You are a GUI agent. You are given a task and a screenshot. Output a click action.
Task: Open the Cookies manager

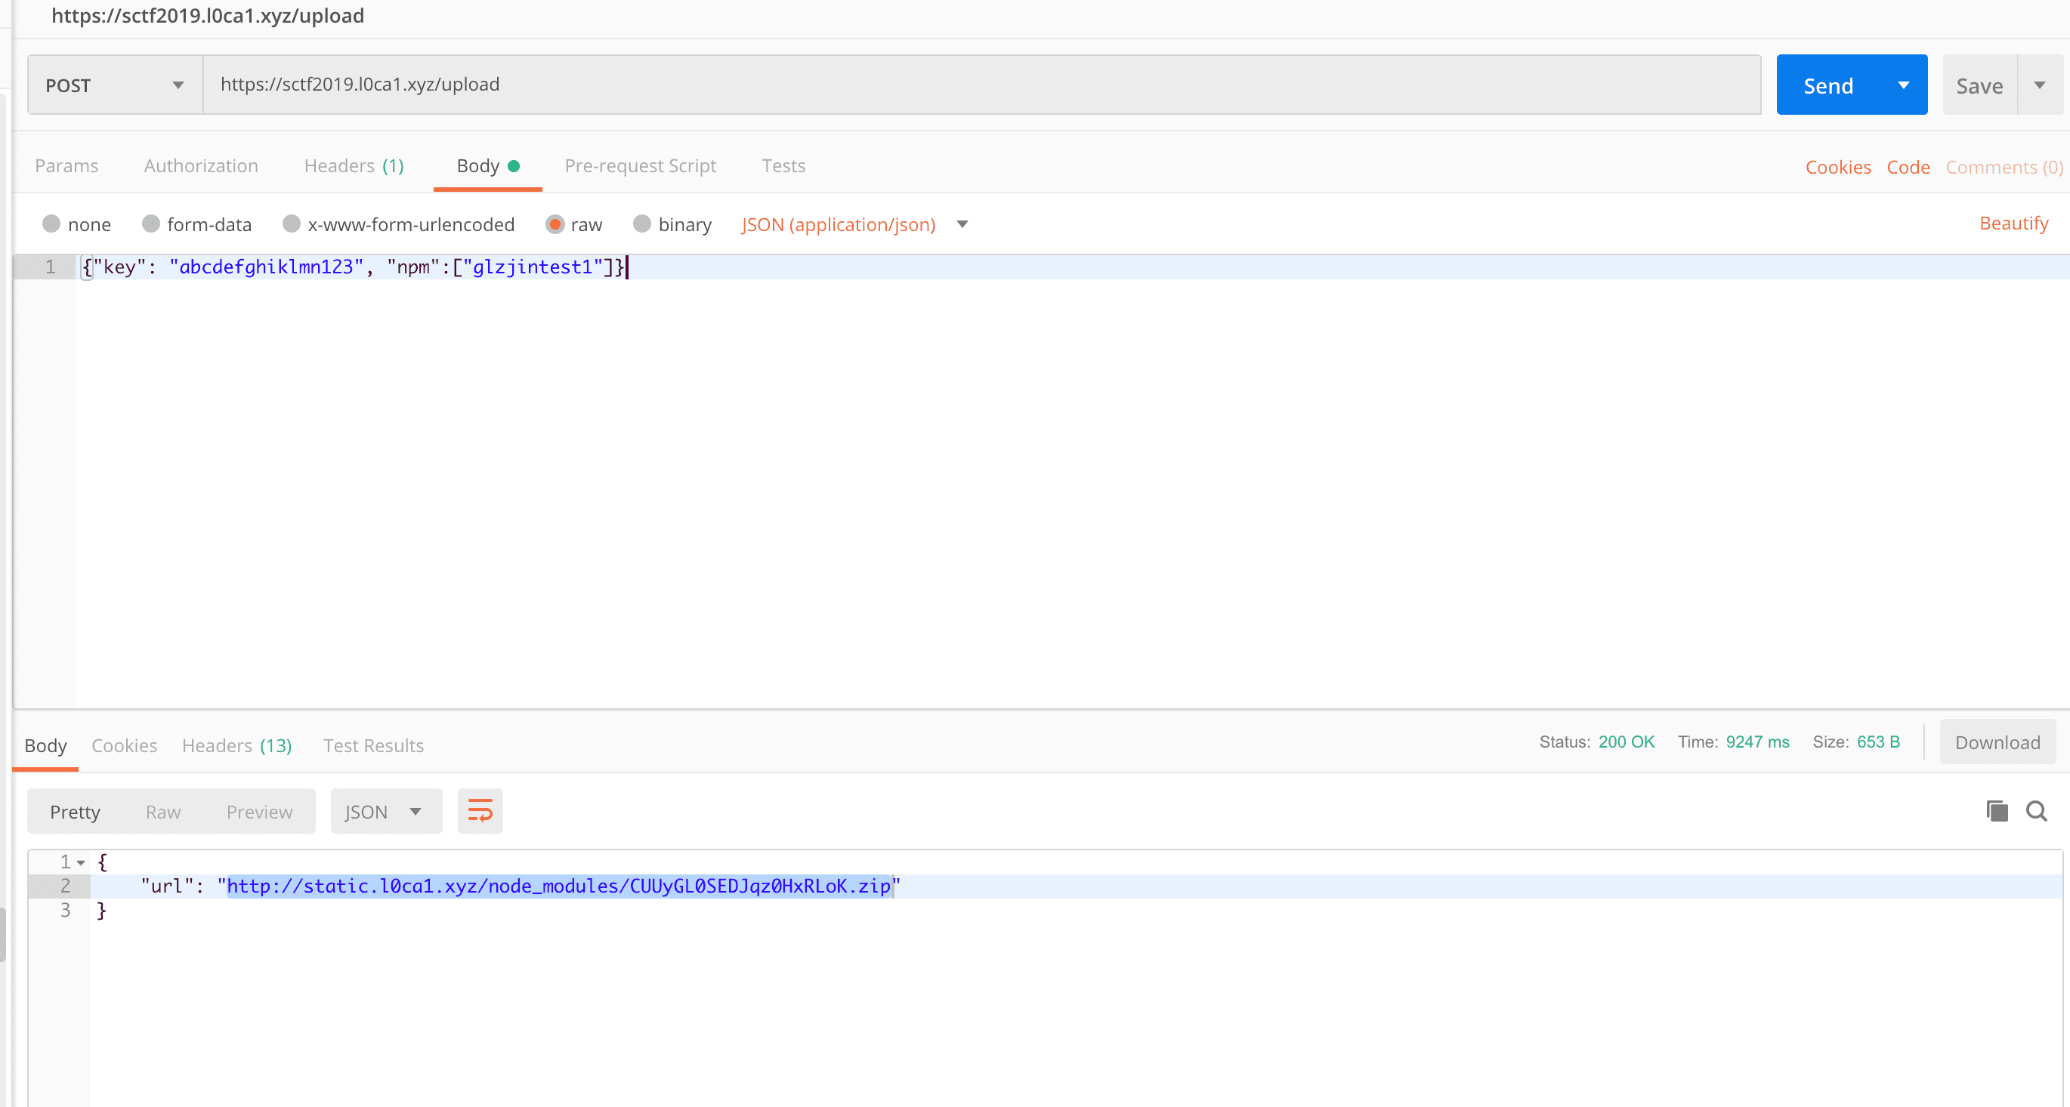[x=1838, y=166]
